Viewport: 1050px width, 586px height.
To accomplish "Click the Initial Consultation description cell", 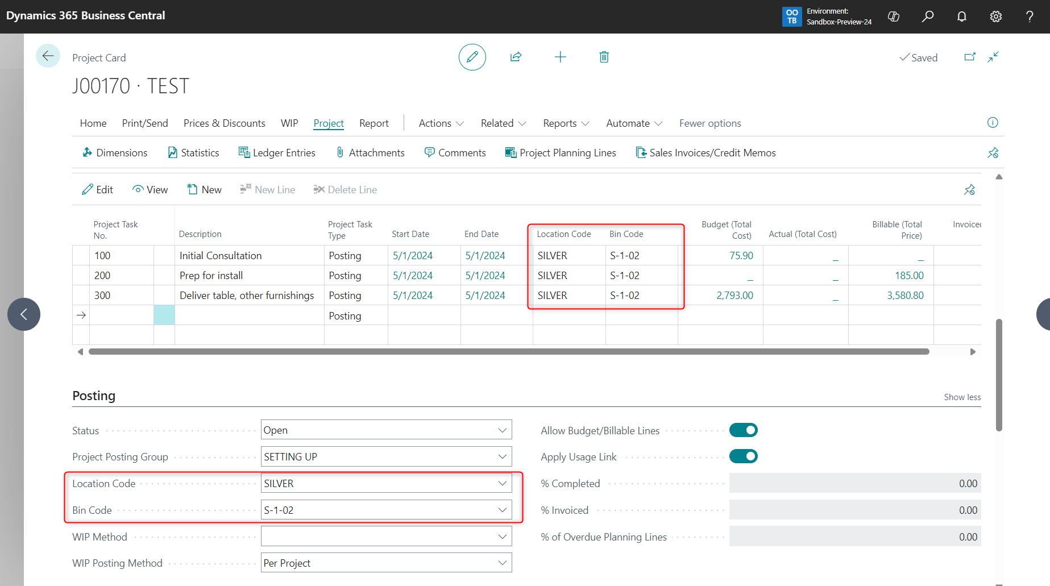I will 250,256.
